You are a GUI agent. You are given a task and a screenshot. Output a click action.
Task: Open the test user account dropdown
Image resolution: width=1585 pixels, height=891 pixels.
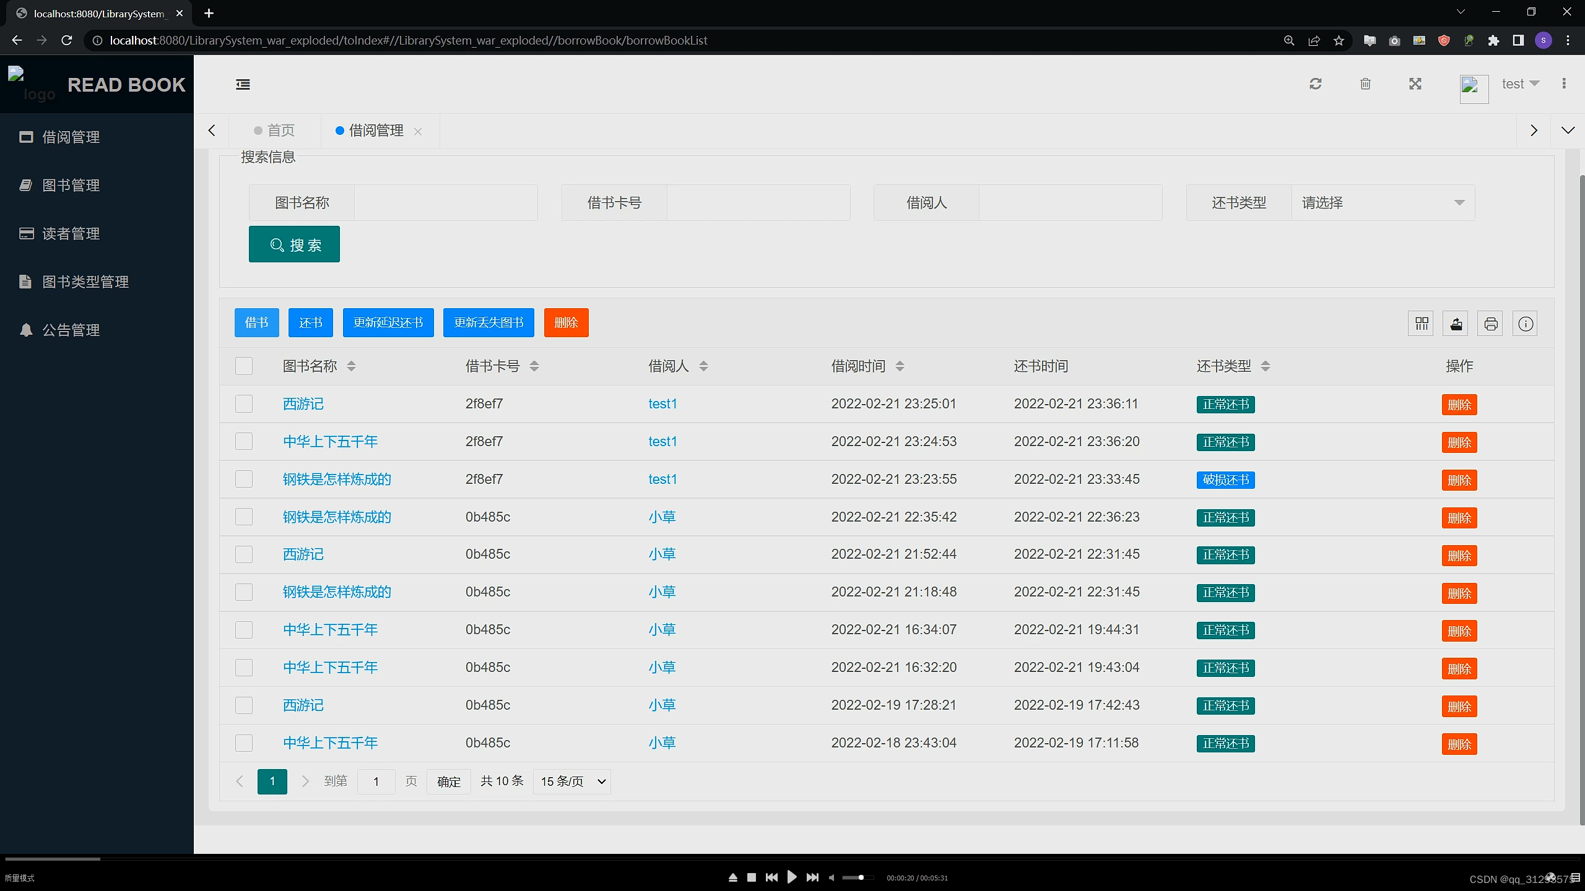click(x=1520, y=84)
